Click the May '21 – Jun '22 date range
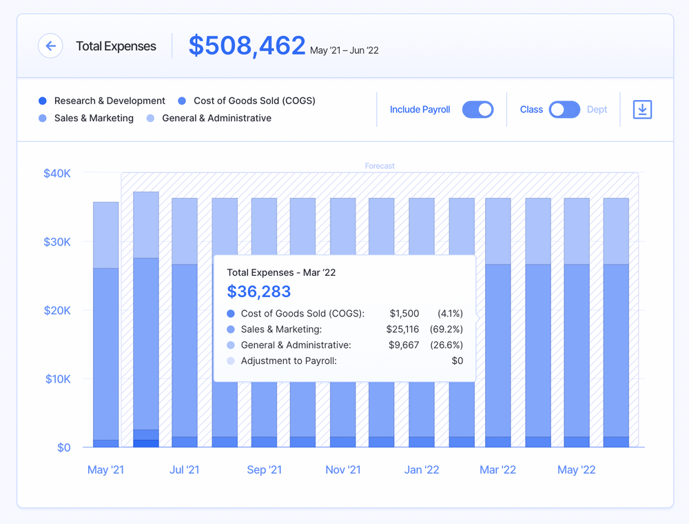Image resolution: width=689 pixels, height=524 pixels. (x=344, y=50)
